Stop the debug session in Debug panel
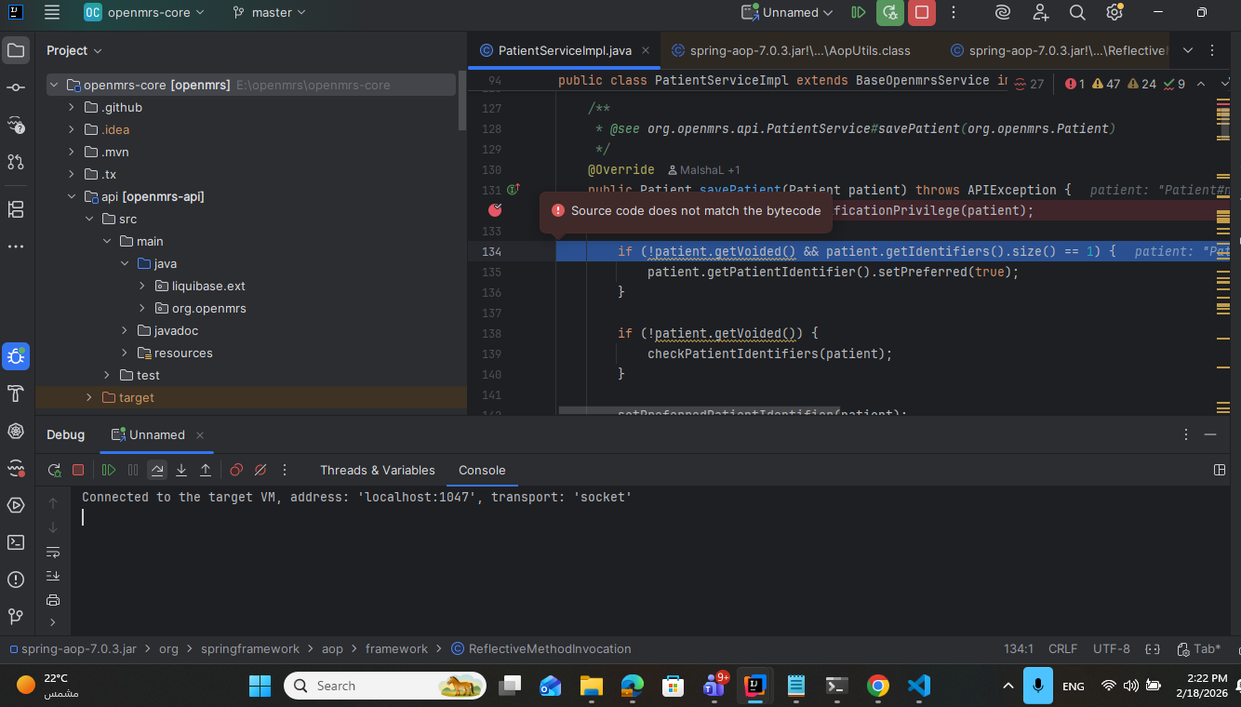 pyautogui.click(x=78, y=470)
